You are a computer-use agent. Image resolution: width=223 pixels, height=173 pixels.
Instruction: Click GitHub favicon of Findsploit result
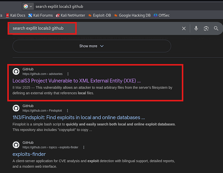[16, 108]
